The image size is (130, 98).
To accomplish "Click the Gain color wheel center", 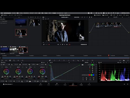I will click(30, 71).
